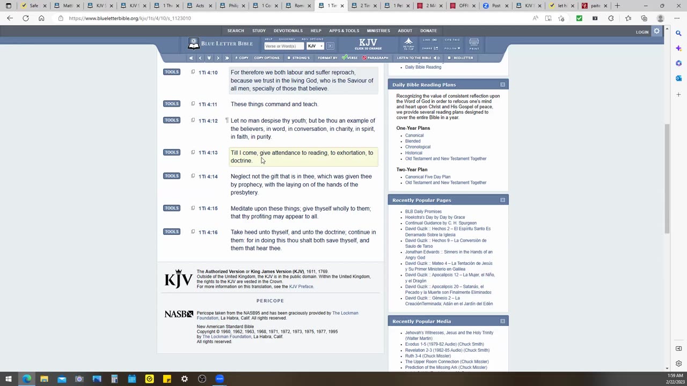Open the Canonical one-year plan link

414,136
